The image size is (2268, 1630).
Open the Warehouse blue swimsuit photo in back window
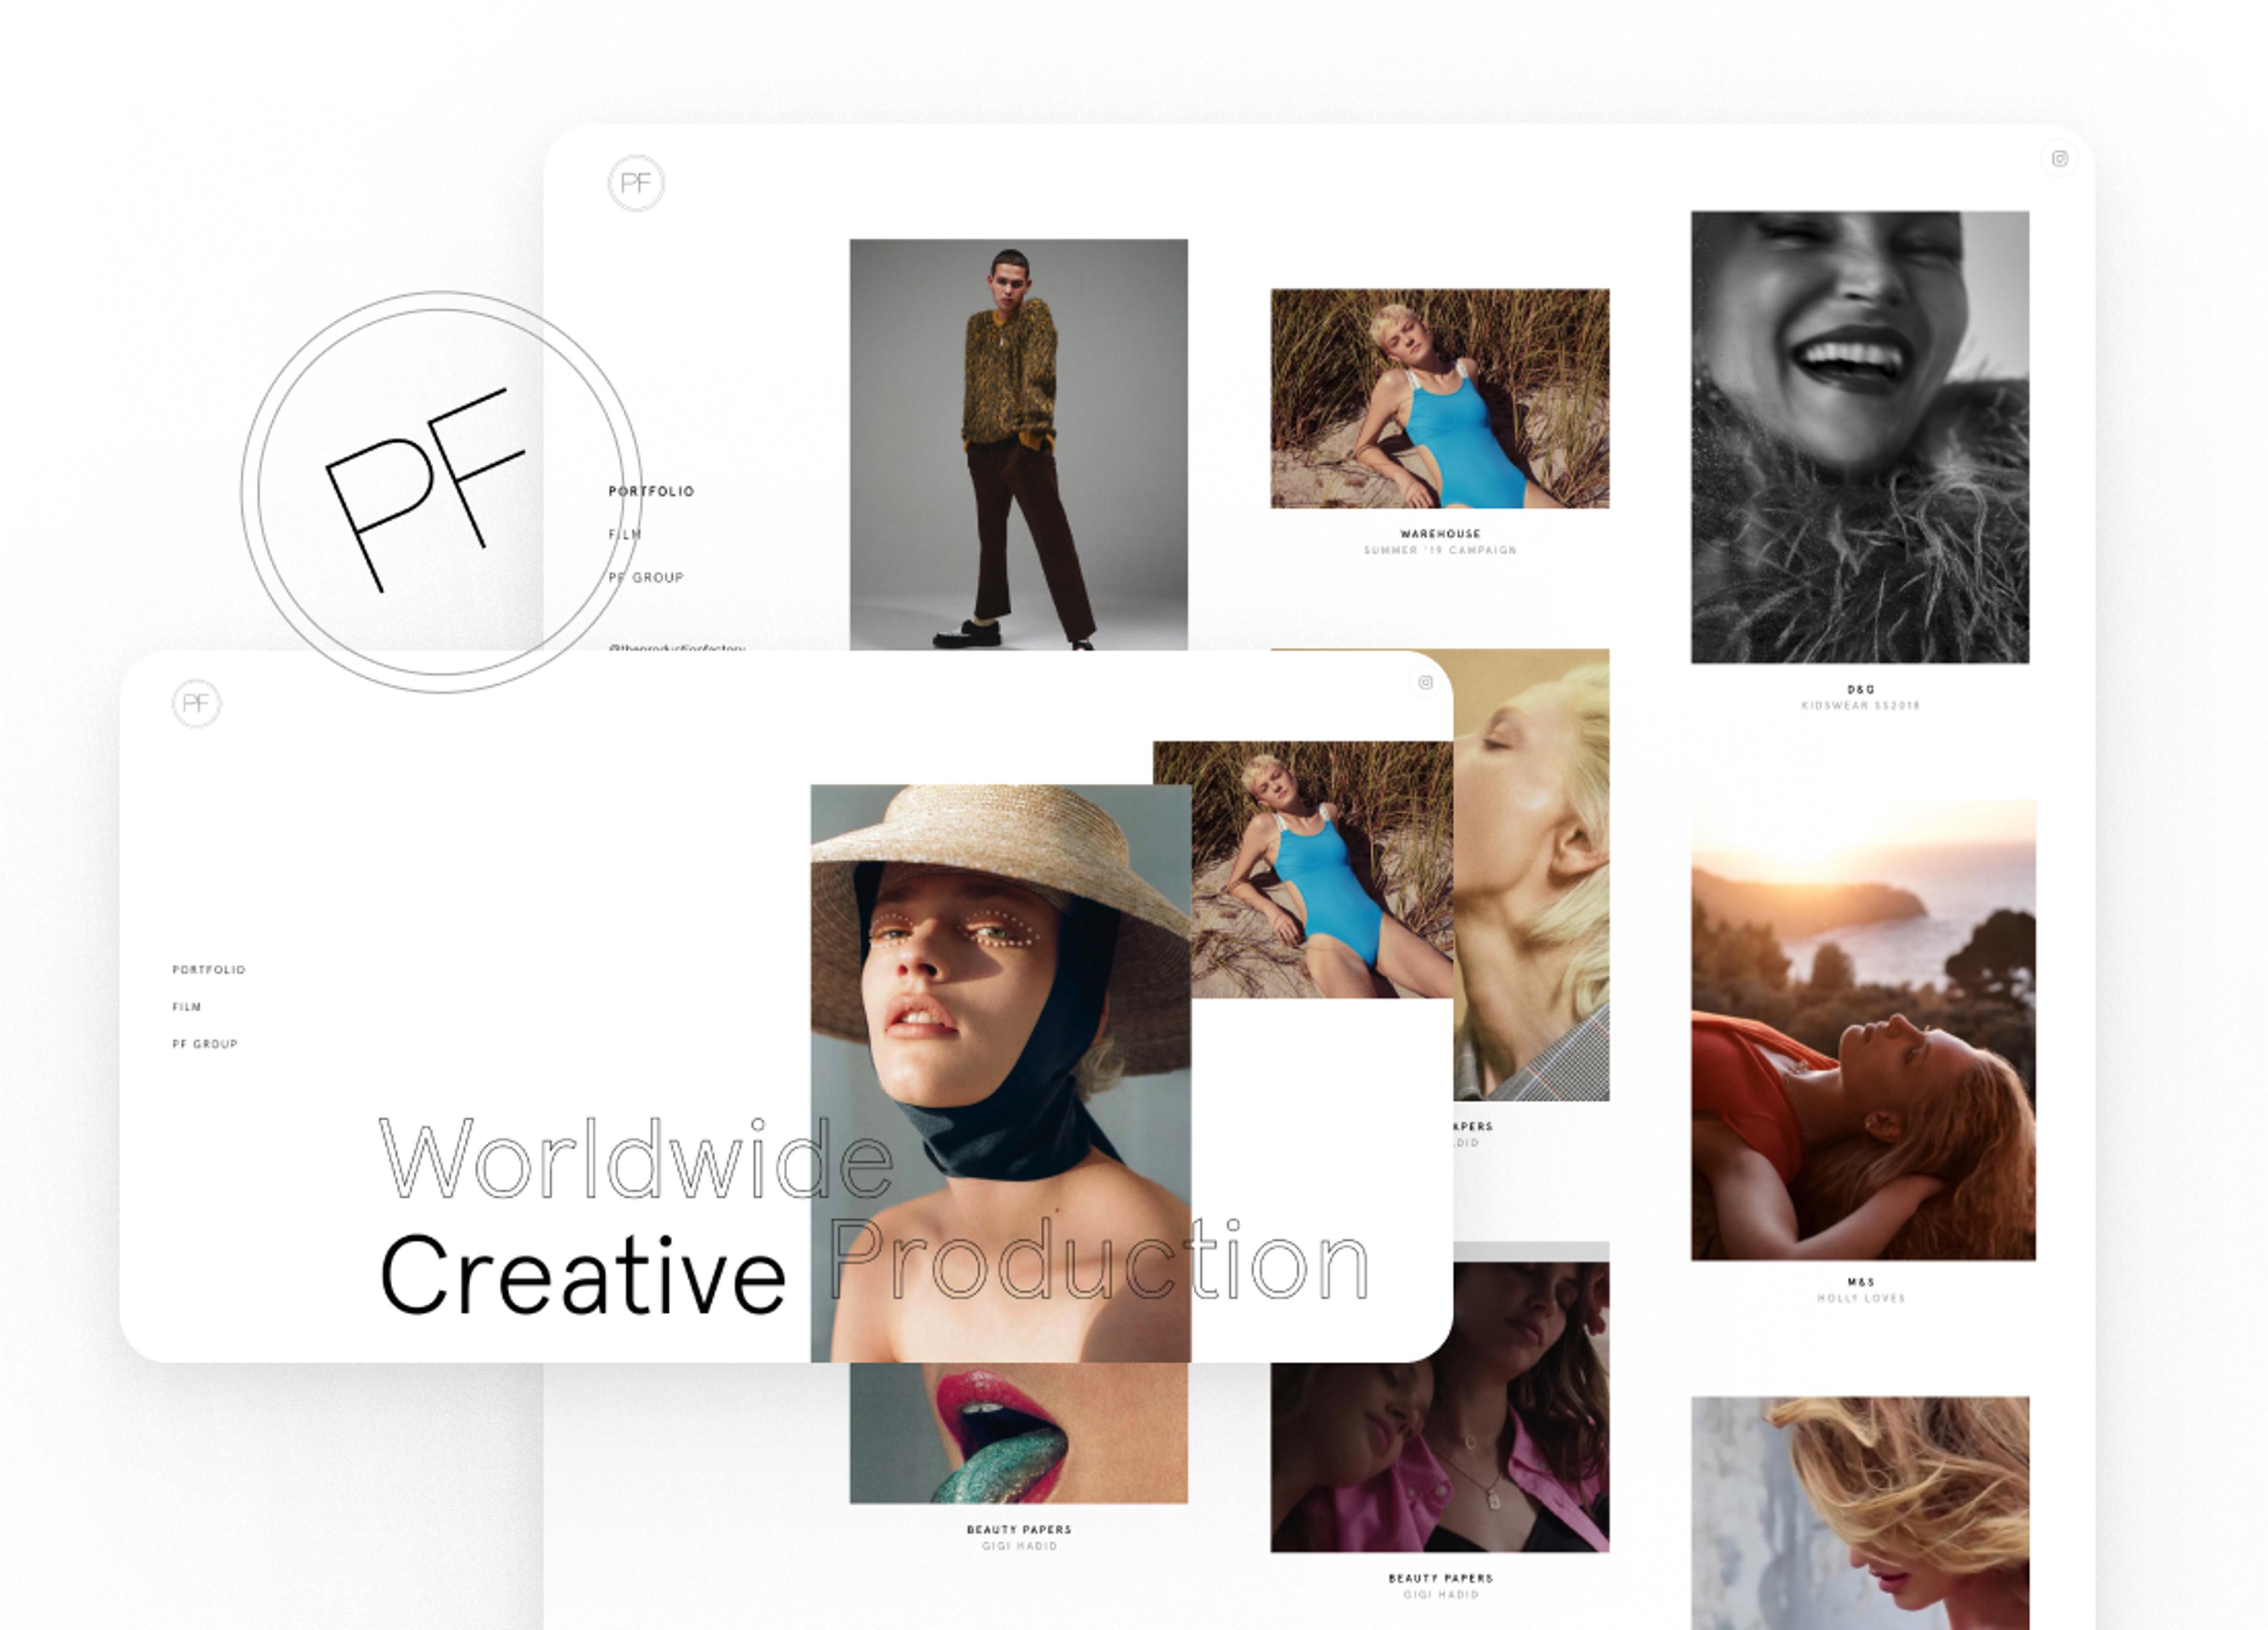pos(1440,398)
